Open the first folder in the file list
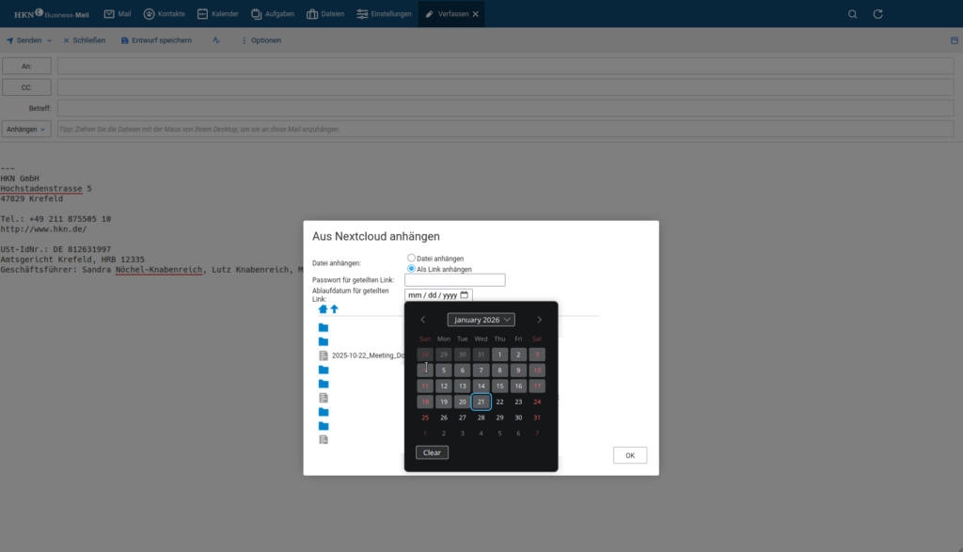 coord(324,327)
